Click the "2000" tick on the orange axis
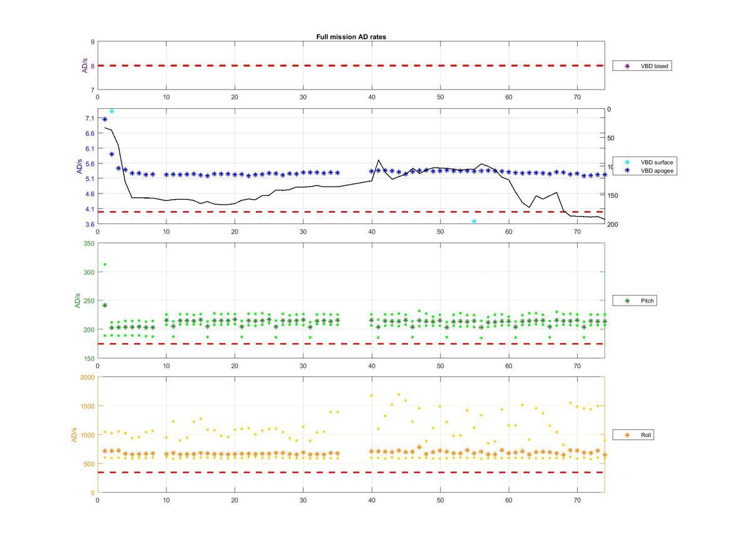The height and width of the screenshot is (554, 751). coord(87,377)
